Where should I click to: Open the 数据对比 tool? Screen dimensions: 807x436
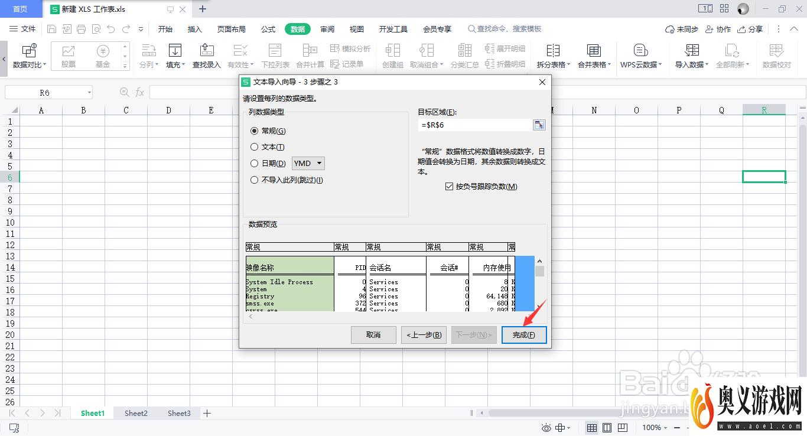(30, 57)
